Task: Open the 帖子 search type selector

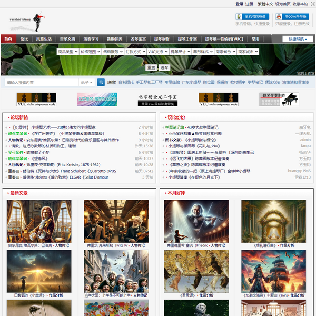Action: (x=87, y=83)
